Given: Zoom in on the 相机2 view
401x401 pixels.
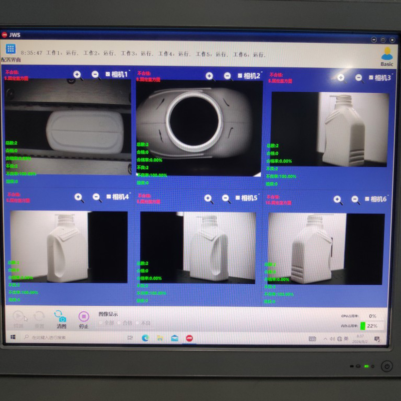Looking at the screenshot, I should click(210, 76).
